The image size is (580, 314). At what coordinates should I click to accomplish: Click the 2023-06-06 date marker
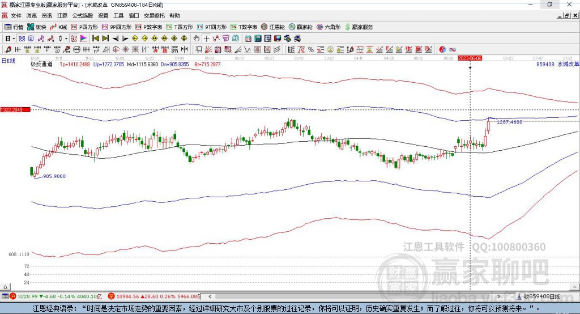(470, 58)
